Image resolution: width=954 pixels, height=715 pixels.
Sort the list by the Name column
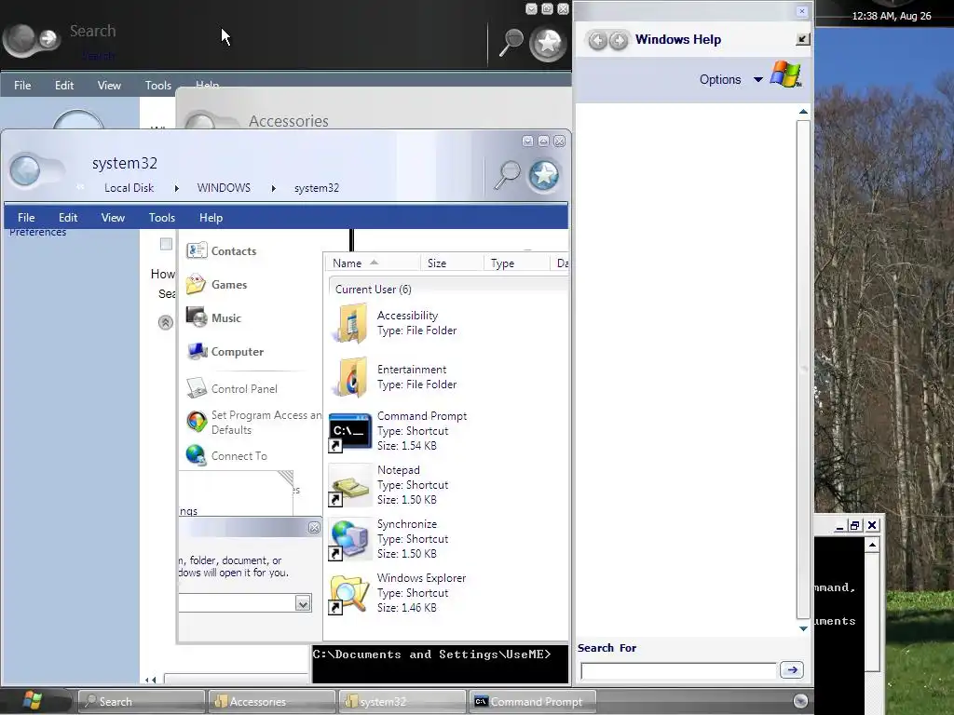click(x=373, y=263)
